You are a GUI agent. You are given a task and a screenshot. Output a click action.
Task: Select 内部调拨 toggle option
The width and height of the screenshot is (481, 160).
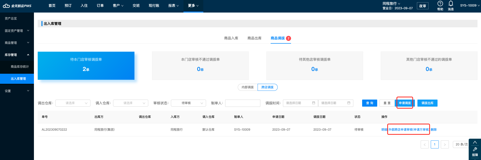click(x=248, y=87)
